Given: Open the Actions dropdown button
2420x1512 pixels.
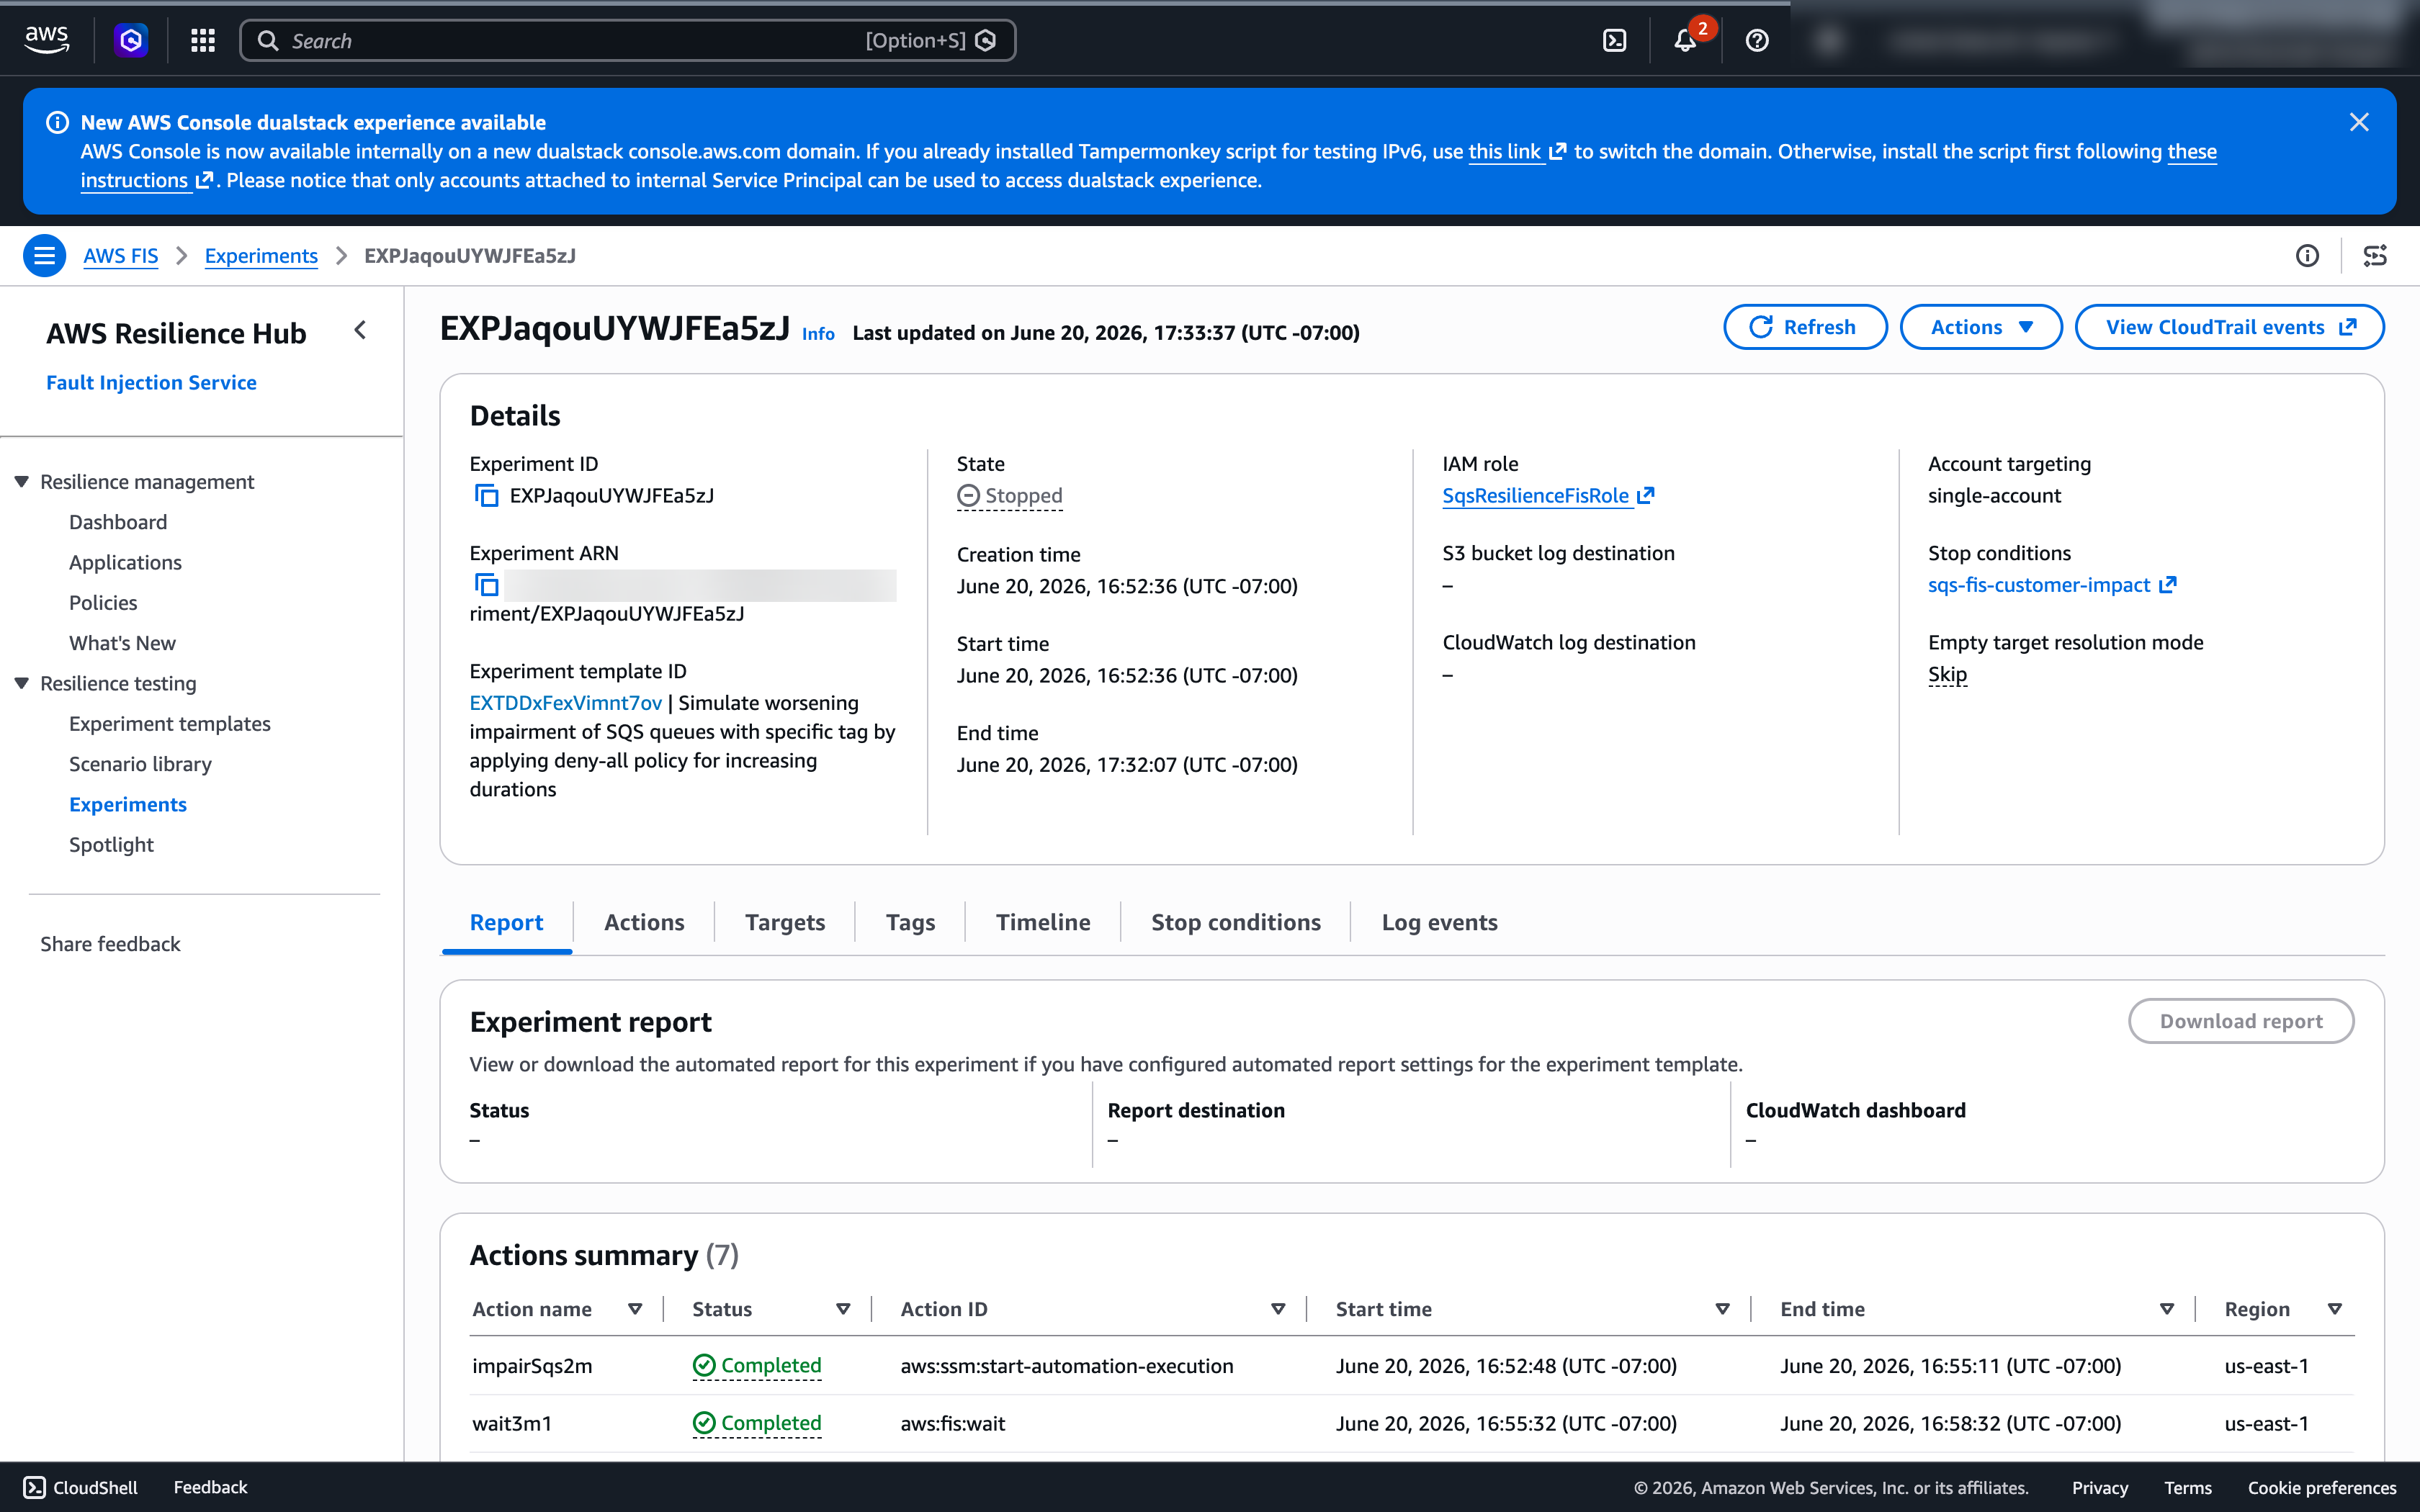Looking at the screenshot, I should (1981, 327).
